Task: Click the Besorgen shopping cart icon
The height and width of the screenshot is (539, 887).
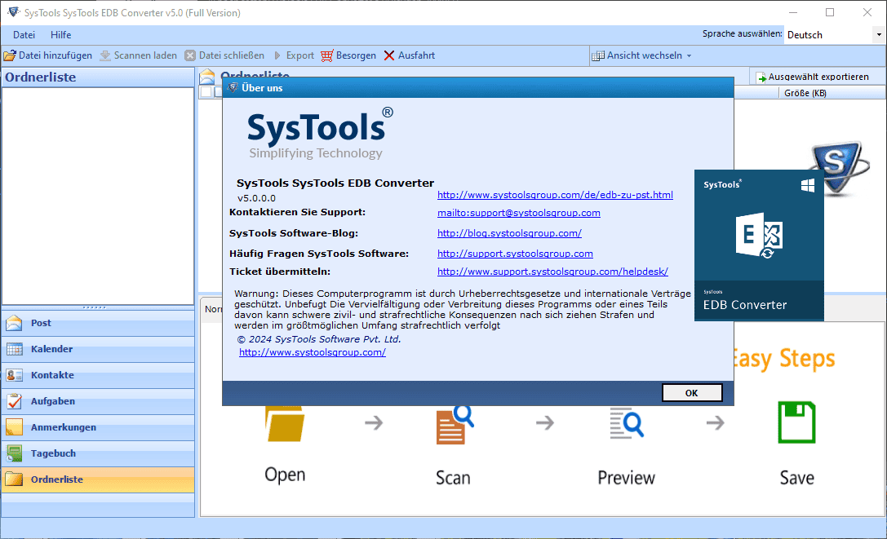Action: pyautogui.click(x=327, y=55)
